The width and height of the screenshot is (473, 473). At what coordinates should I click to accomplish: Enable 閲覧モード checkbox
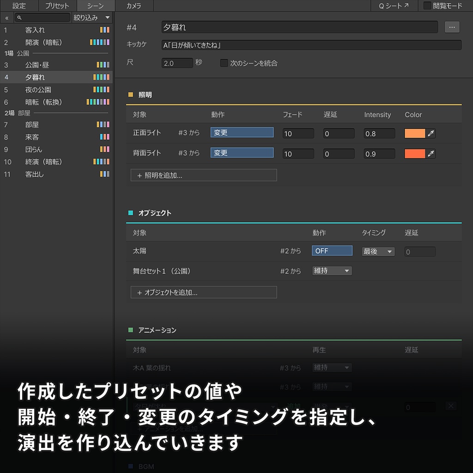pos(427,6)
